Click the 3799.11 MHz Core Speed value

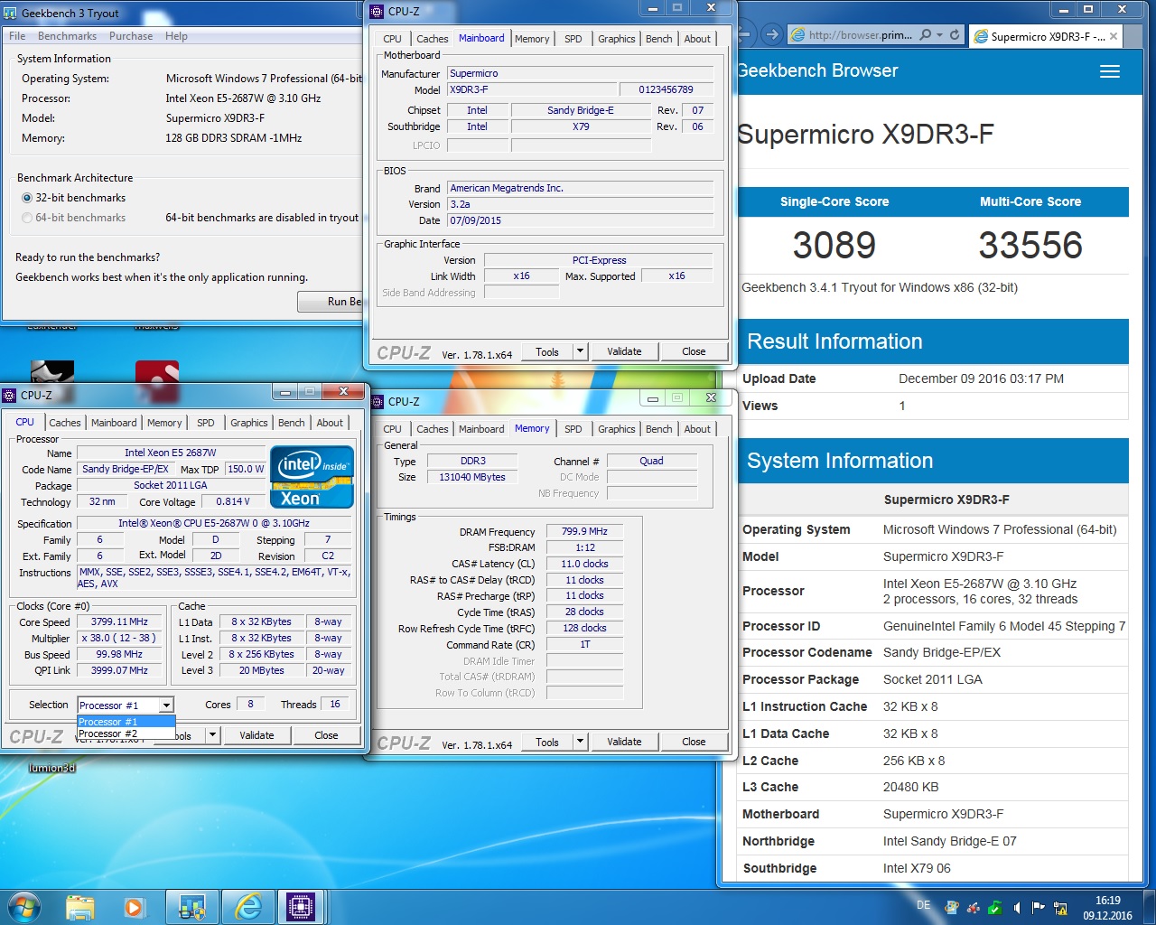(x=119, y=621)
